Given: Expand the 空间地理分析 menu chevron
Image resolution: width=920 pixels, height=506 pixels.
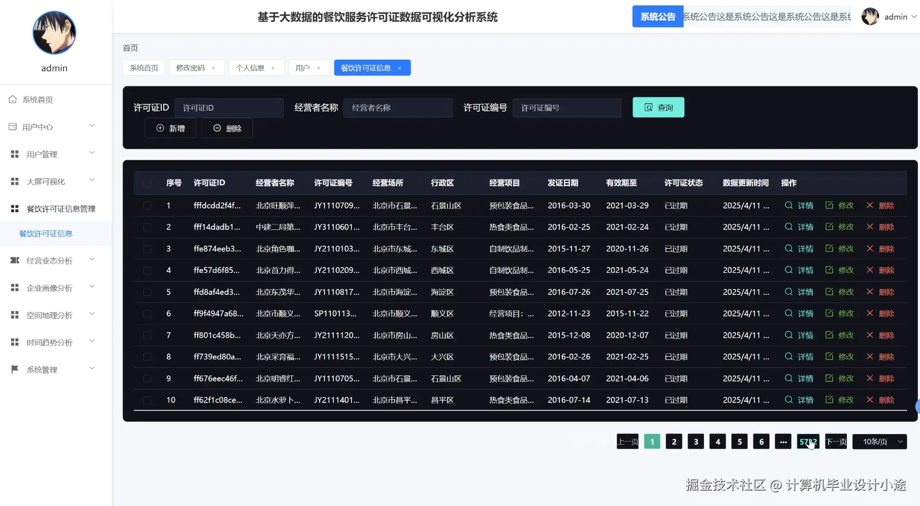Looking at the screenshot, I should coord(92,314).
